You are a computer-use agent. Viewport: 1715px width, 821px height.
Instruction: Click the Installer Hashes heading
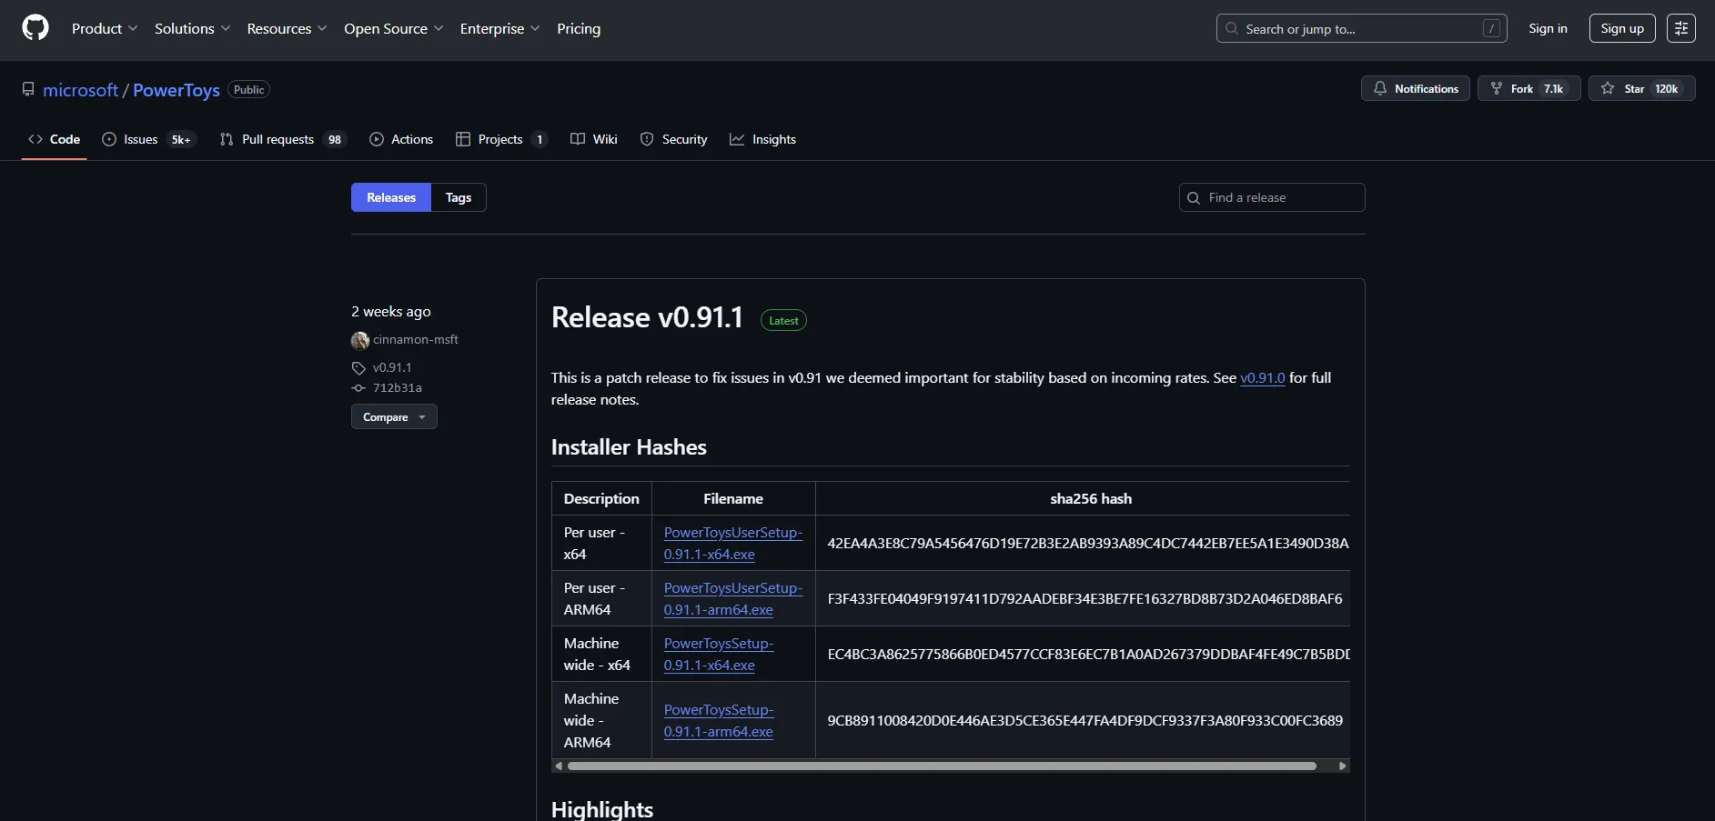pyautogui.click(x=629, y=447)
